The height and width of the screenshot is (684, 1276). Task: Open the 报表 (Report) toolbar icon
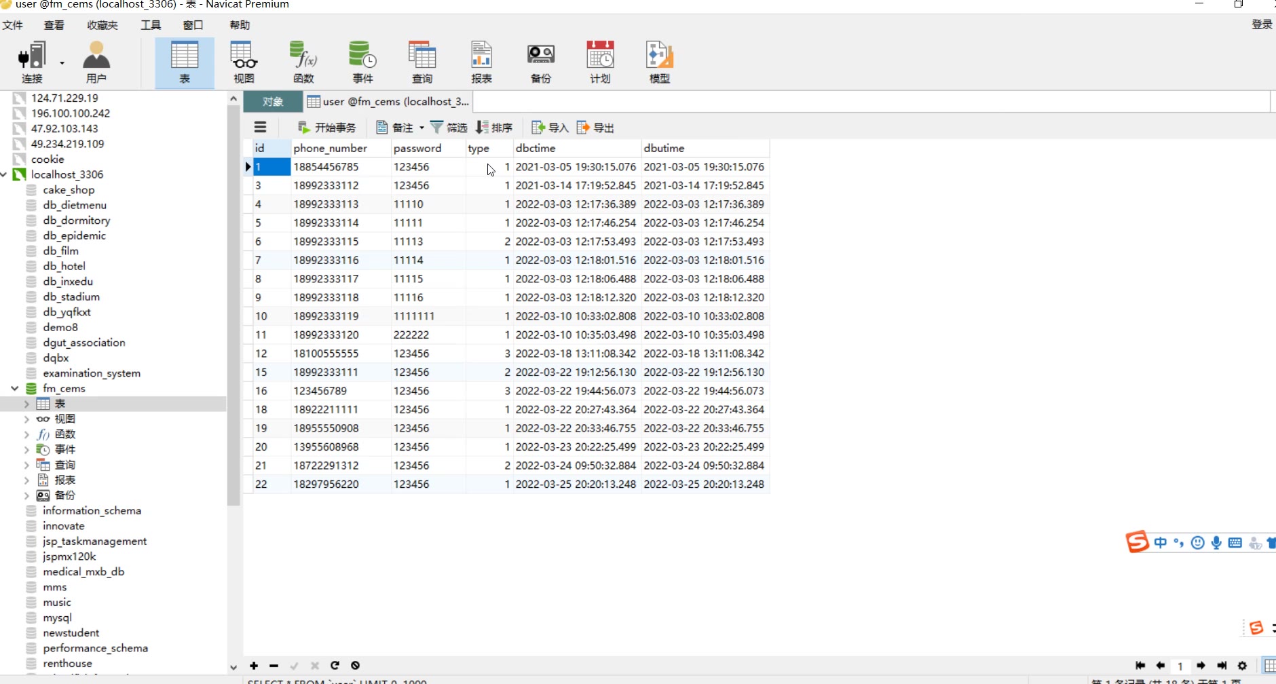pyautogui.click(x=481, y=63)
